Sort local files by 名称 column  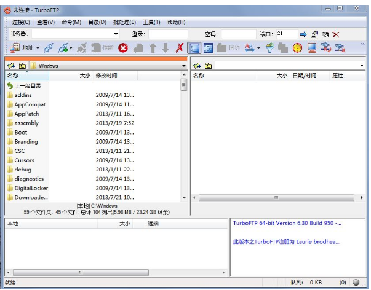tap(27, 76)
